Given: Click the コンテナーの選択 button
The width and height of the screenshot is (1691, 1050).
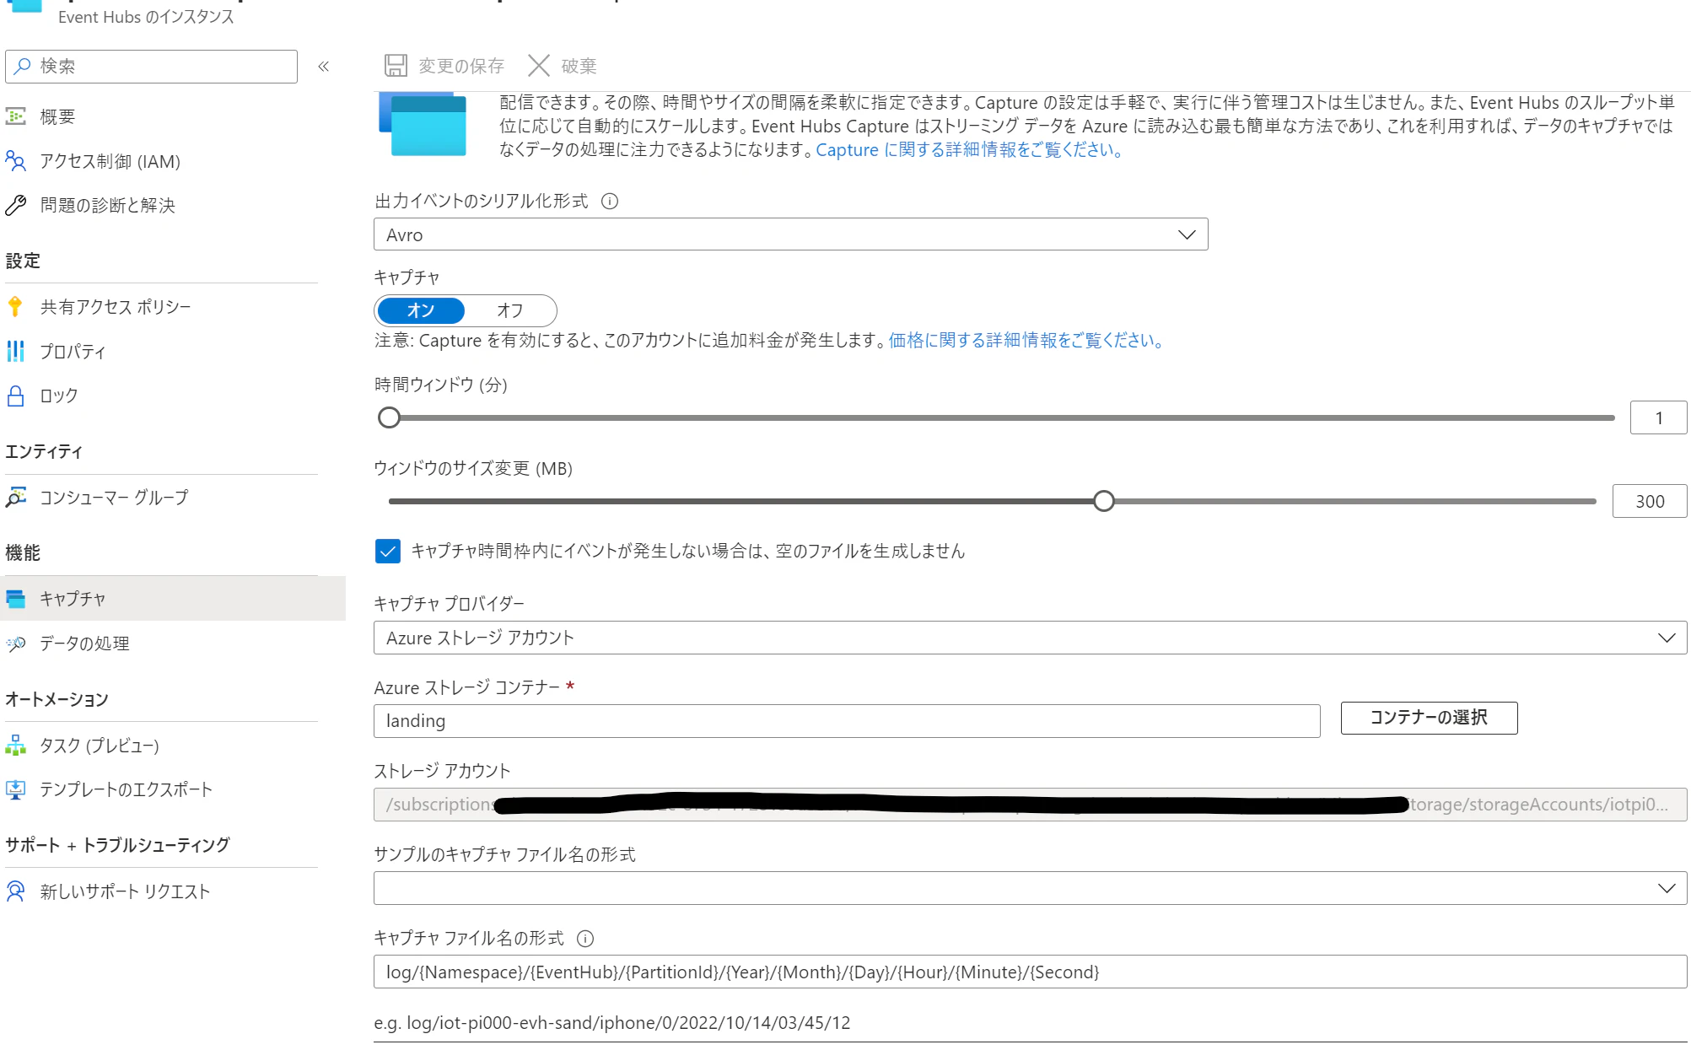Looking at the screenshot, I should click(1429, 718).
